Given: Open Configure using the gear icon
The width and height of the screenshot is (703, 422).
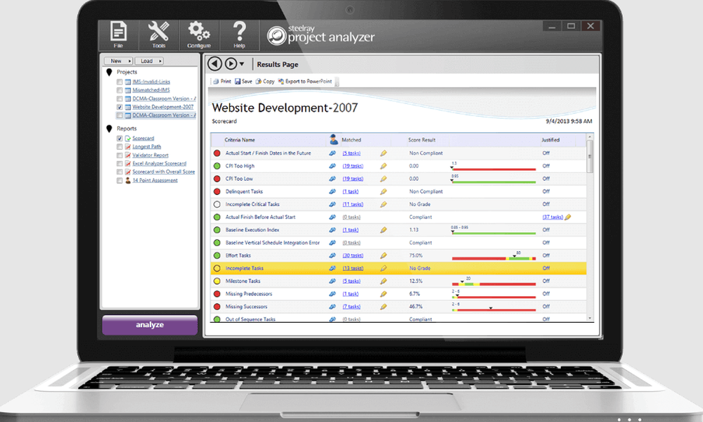Looking at the screenshot, I should (x=199, y=30).
